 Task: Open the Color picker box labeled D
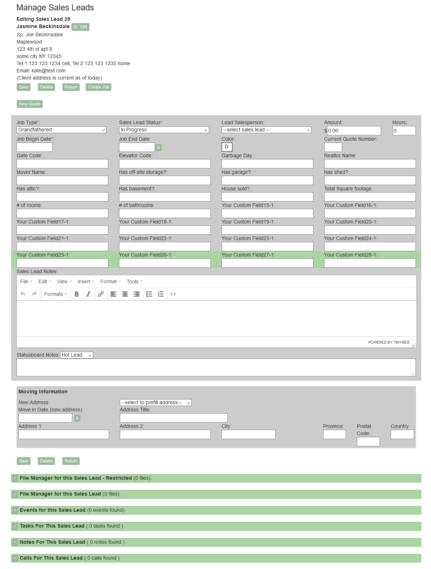(227, 147)
